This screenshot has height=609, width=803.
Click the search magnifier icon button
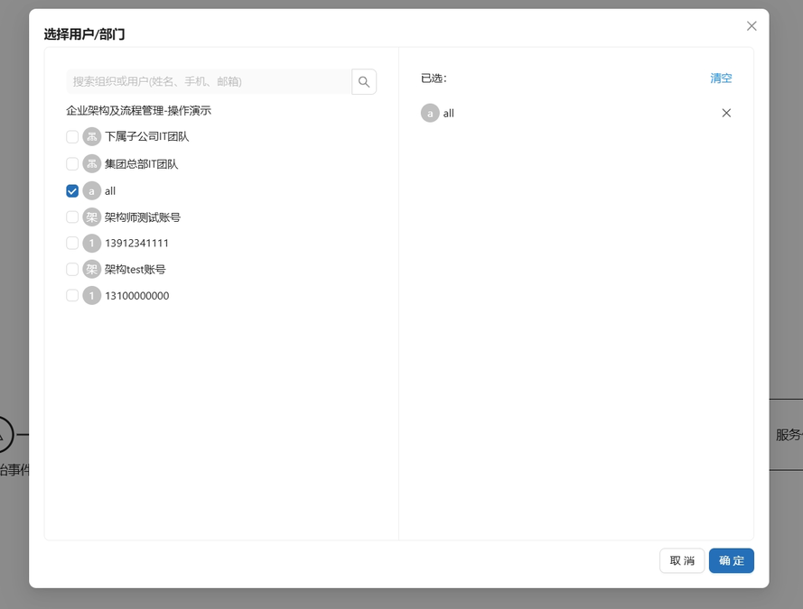point(364,82)
